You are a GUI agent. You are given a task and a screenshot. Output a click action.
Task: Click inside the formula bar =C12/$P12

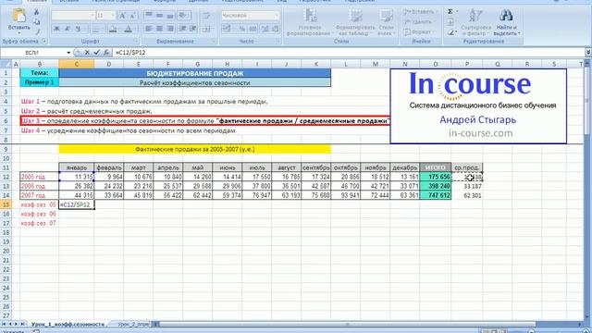tap(348, 53)
